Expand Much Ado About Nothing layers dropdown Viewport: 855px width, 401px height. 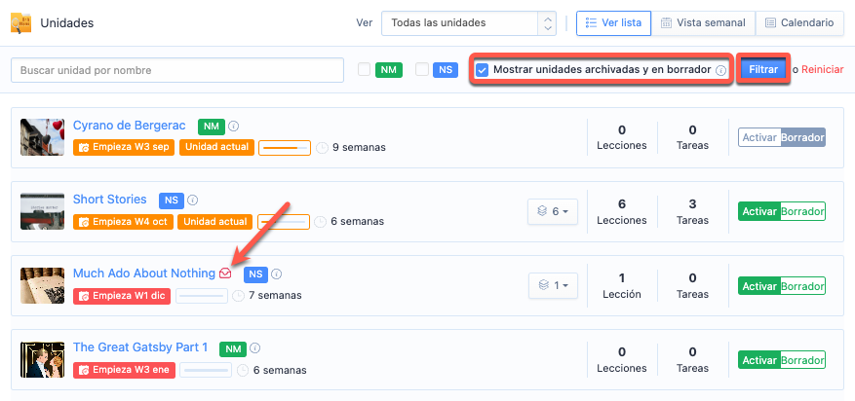(553, 285)
